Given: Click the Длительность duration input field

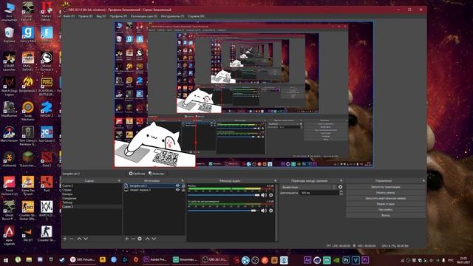Looking at the screenshot, I should [319, 193].
